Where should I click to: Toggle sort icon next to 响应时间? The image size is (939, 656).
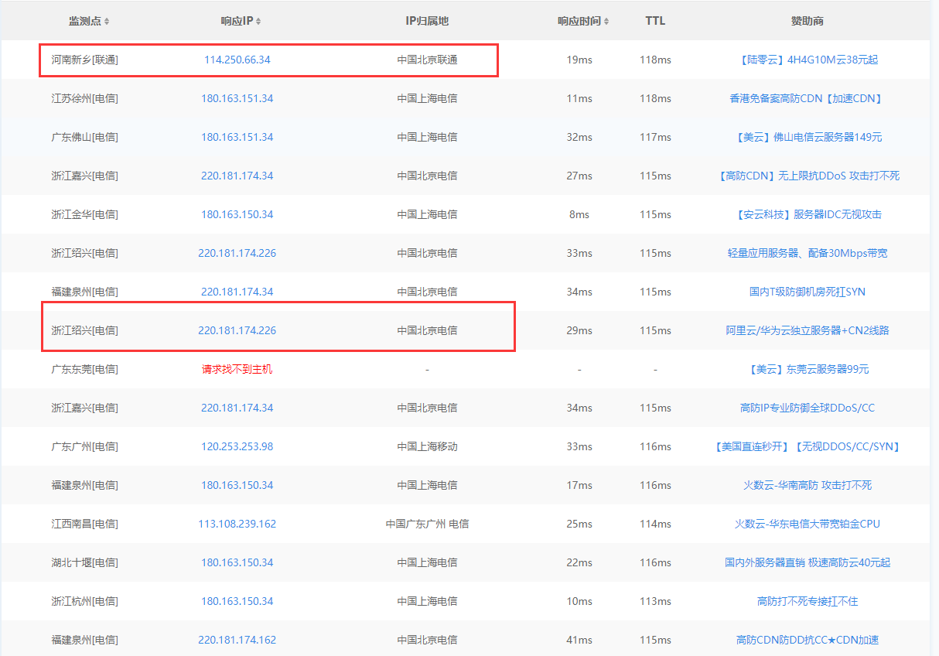point(606,21)
